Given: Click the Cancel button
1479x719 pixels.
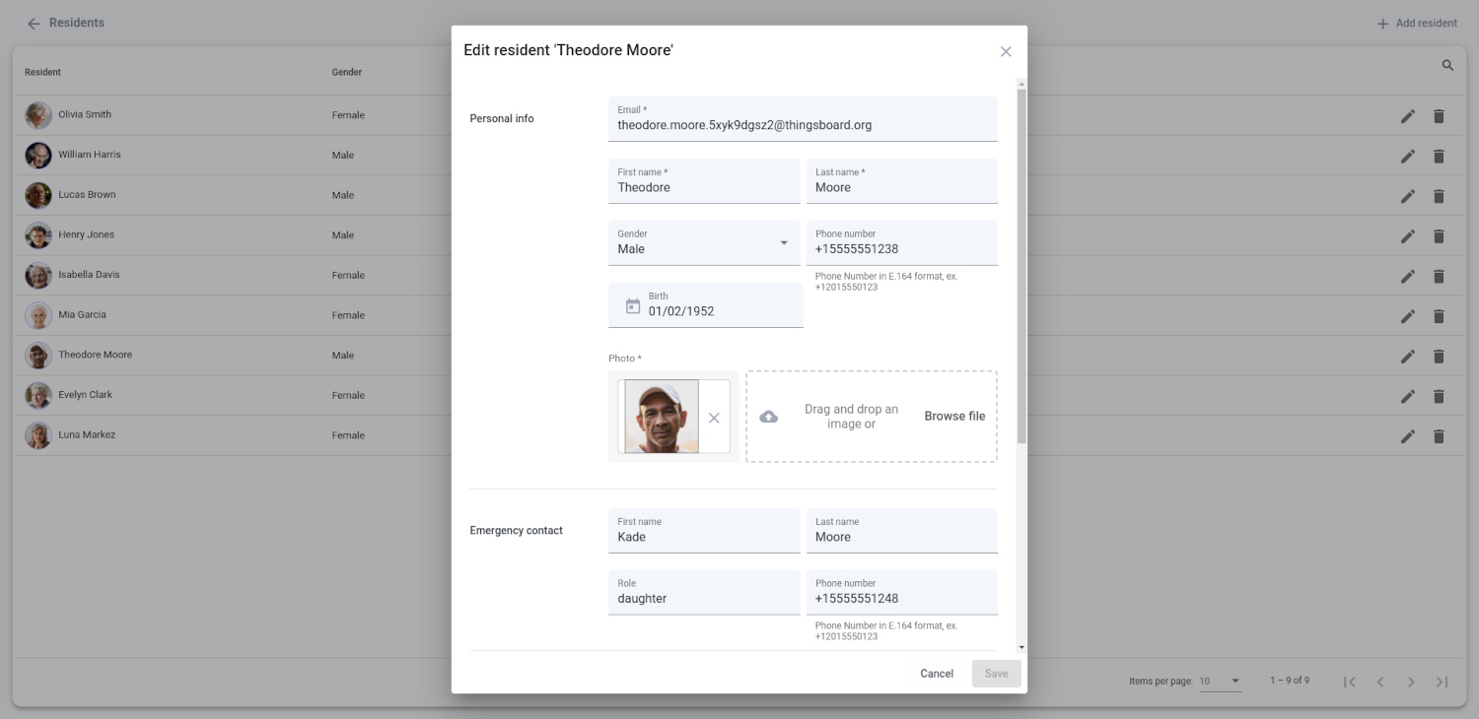Looking at the screenshot, I should pyautogui.click(x=937, y=674).
